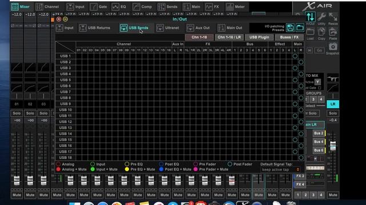Toggle USB 2 Main R routing node

(x=301, y=62)
